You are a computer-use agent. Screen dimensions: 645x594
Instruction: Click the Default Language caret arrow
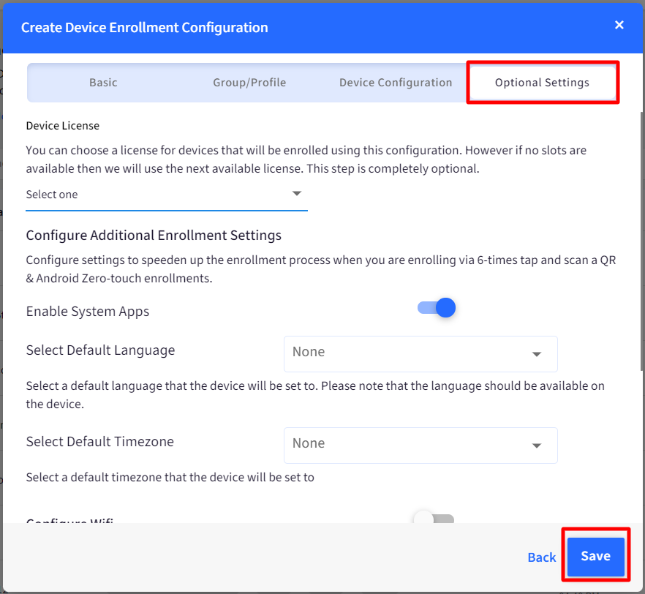(x=537, y=354)
